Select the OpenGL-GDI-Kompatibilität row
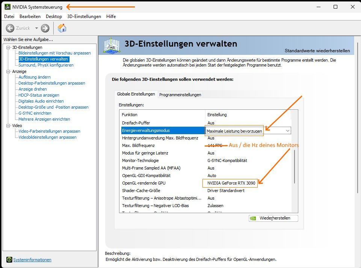Screen dimensions: 361x268 (206, 176)
